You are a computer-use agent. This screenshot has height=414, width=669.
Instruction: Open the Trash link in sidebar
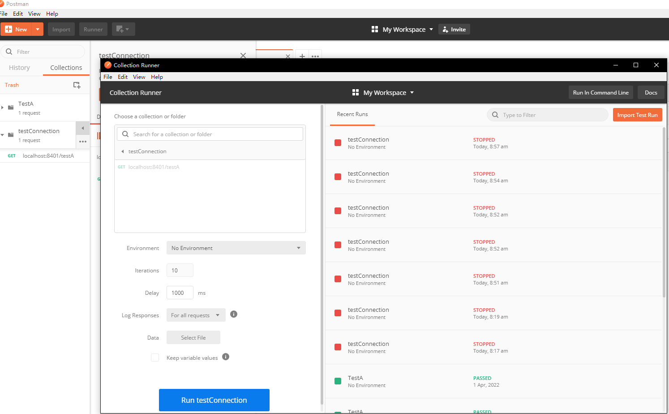click(x=12, y=85)
